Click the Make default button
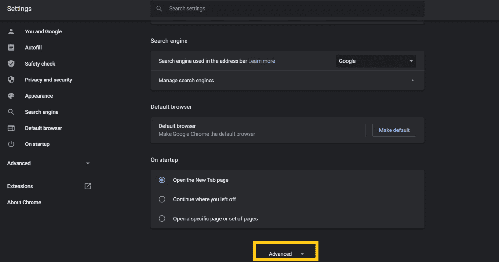Image resolution: width=499 pixels, height=262 pixels. pos(394,130)
